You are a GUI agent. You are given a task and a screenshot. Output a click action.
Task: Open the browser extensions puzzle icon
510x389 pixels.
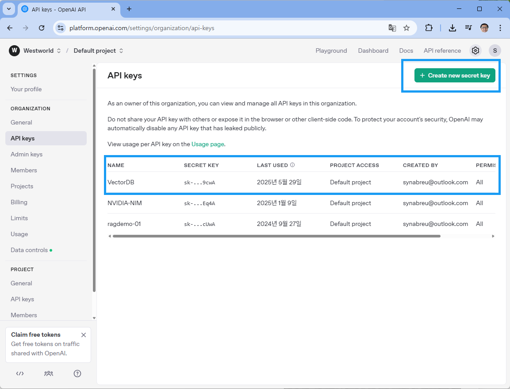pyautogui.click(x=429, y=28)
